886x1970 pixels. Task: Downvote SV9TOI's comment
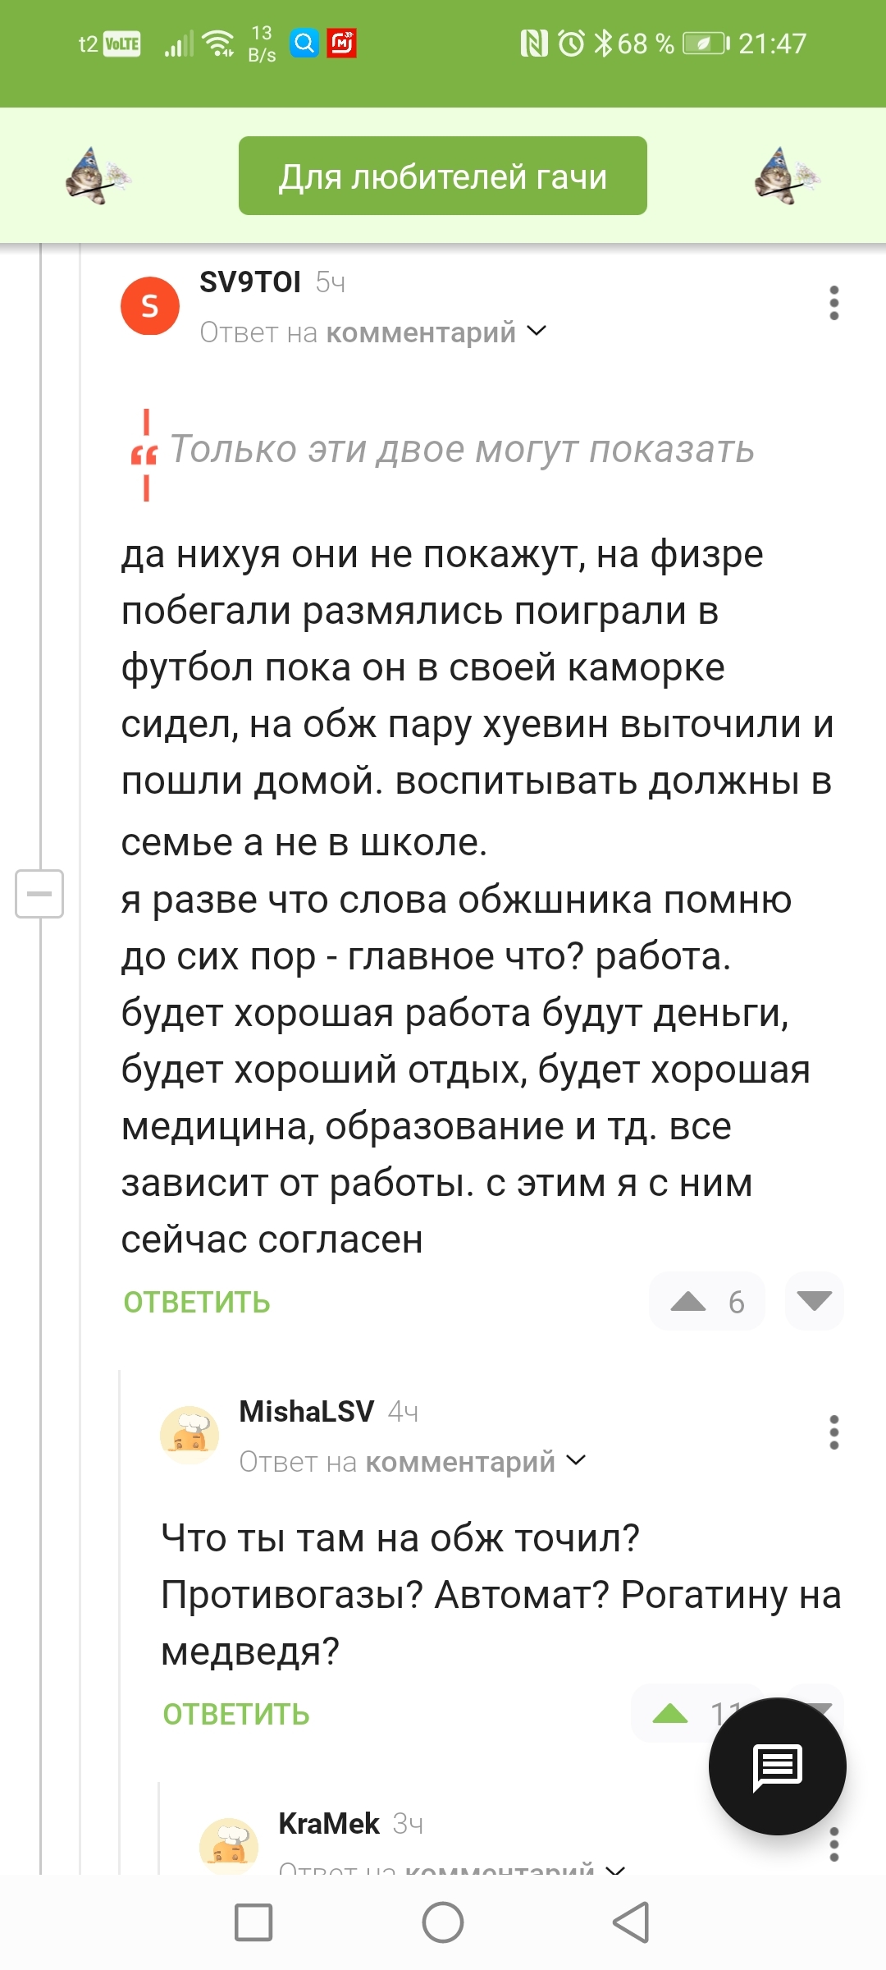(814, 1301)
